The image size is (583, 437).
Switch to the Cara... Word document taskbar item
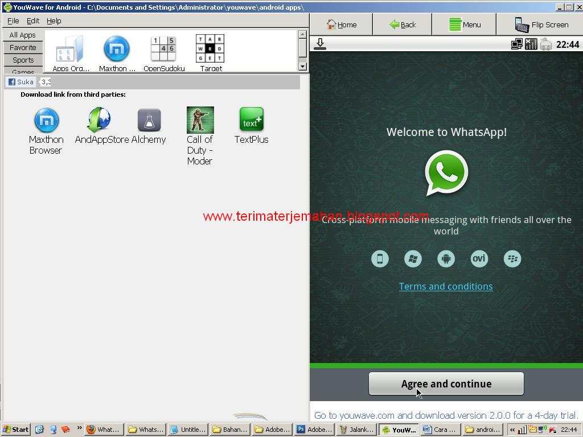click(x=441, y=430)
